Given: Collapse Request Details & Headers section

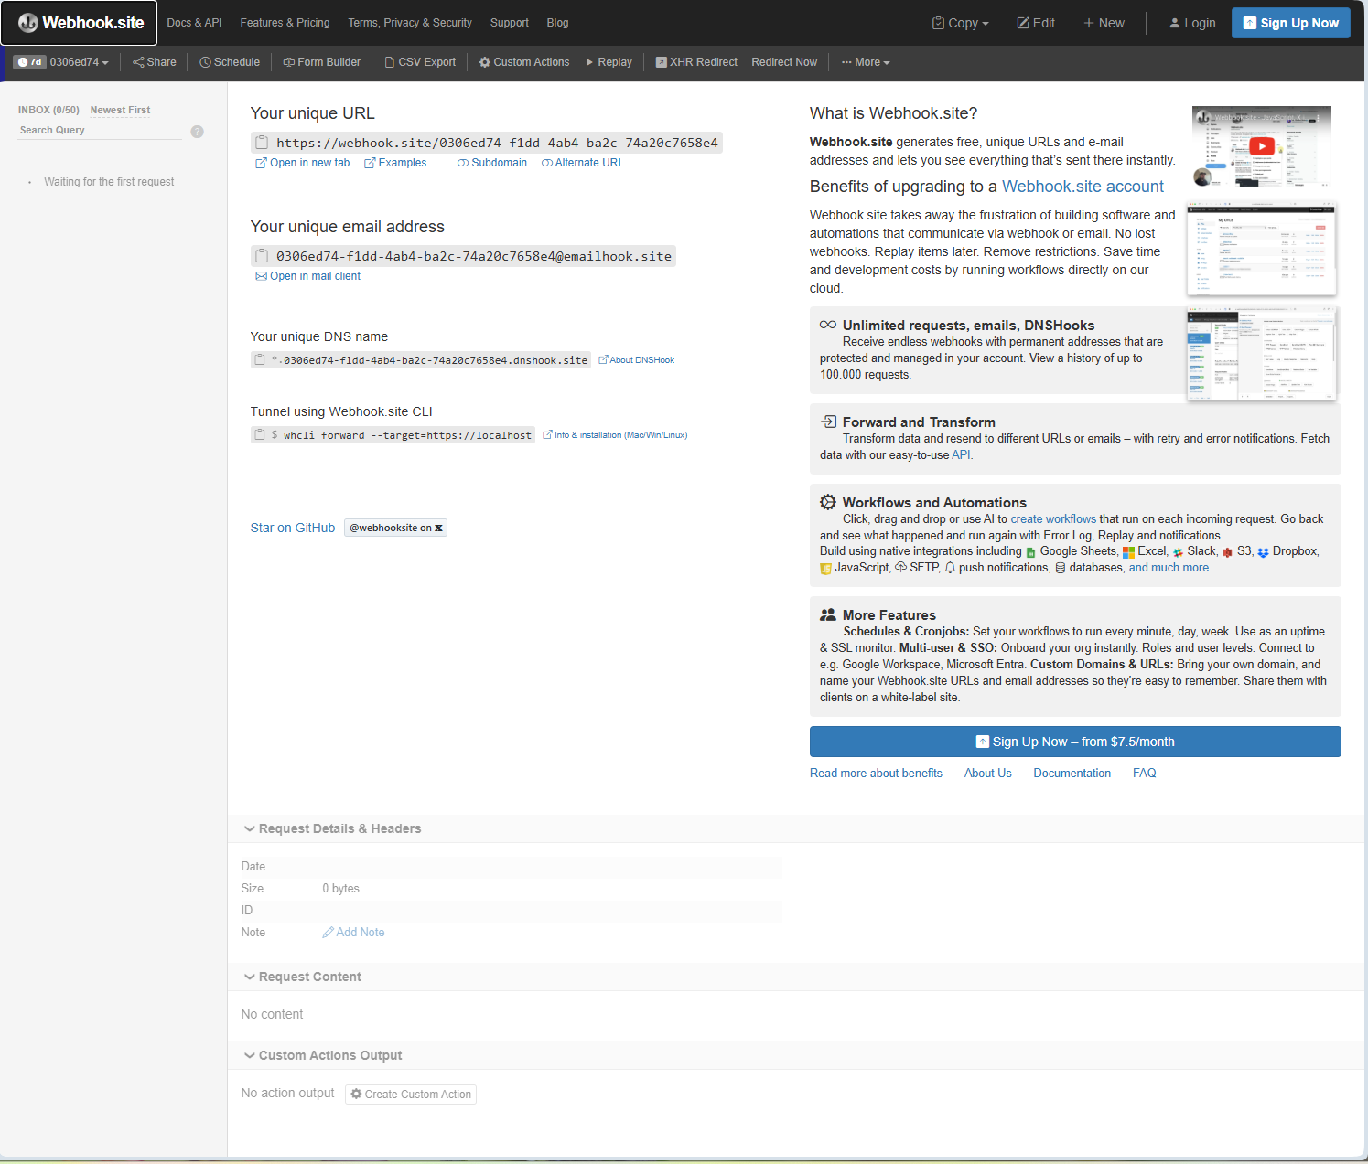Looking at the screenshot, I should pos(332,828).
